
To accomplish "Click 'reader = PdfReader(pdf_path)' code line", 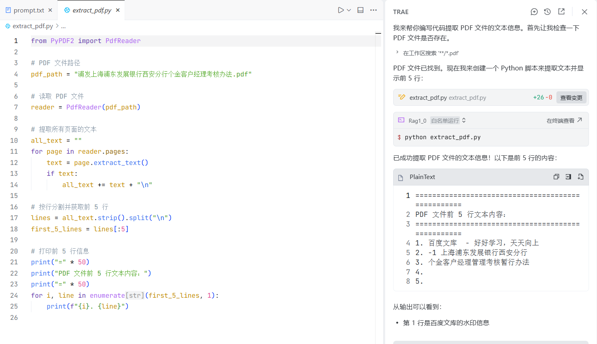I will [x=86, y=107].
